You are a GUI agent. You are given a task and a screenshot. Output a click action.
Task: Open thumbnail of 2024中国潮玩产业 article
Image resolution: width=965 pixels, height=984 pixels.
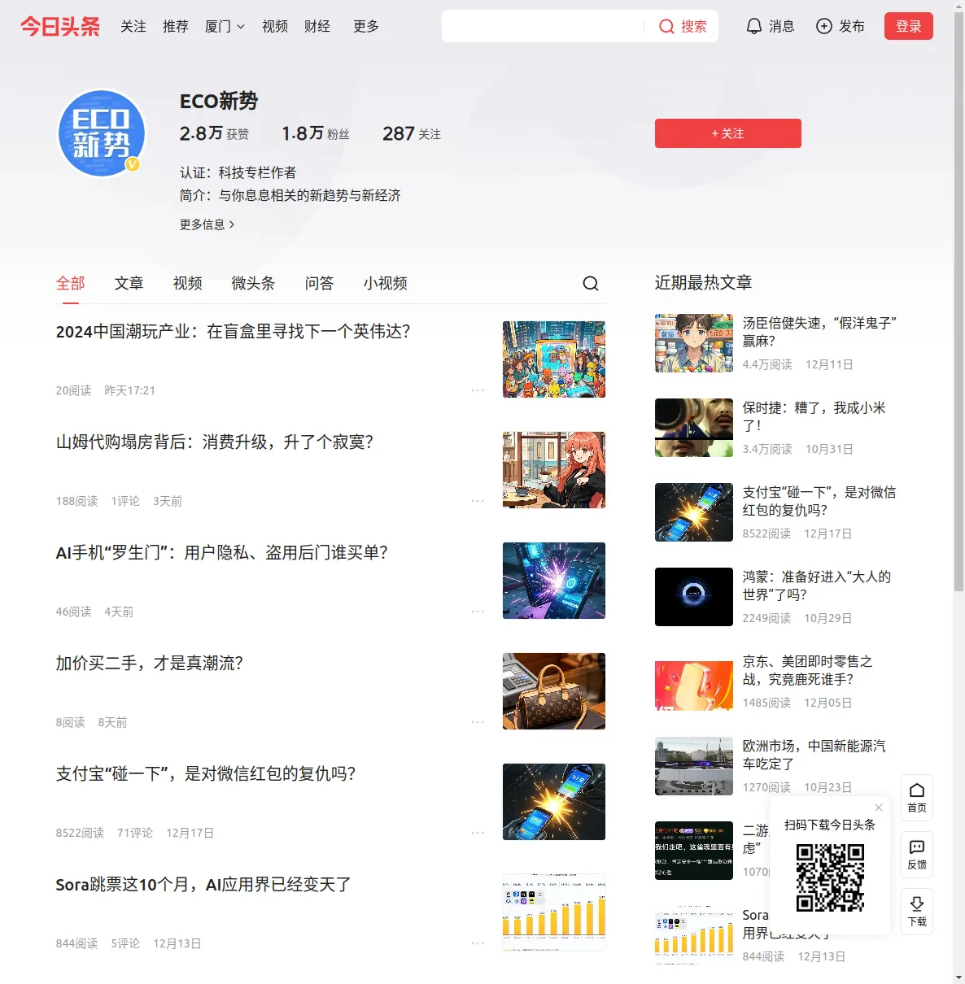point(554,359)
